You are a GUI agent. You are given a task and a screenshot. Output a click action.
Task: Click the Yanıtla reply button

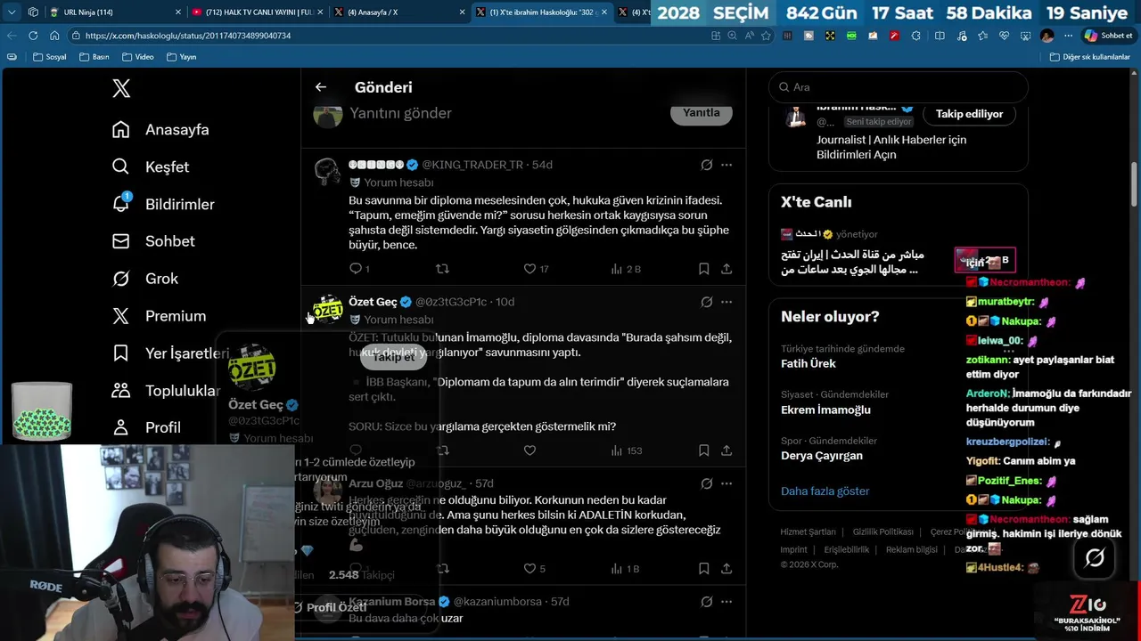click(701, 113)
